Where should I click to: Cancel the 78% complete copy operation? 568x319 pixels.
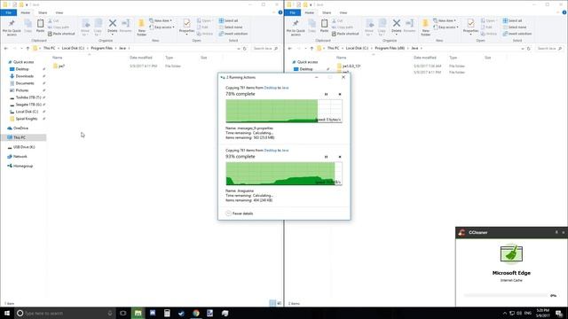(x=340, y=95)
